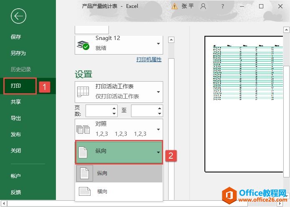This screenshot has width=290, height=207.
Task: Open the 发布 sidebar item
Action: [16, 135]
